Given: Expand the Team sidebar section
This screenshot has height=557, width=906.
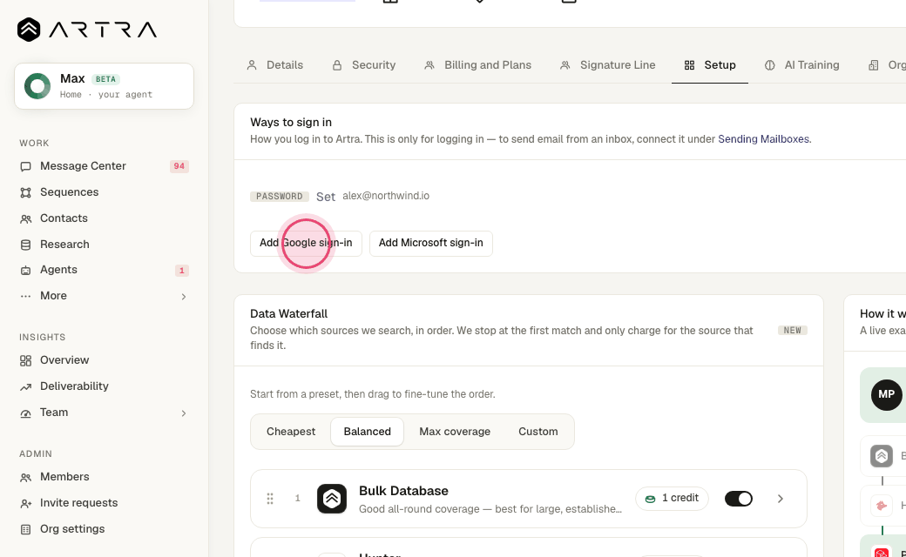Looking at the screenshot, I should [x=104, y=413].
